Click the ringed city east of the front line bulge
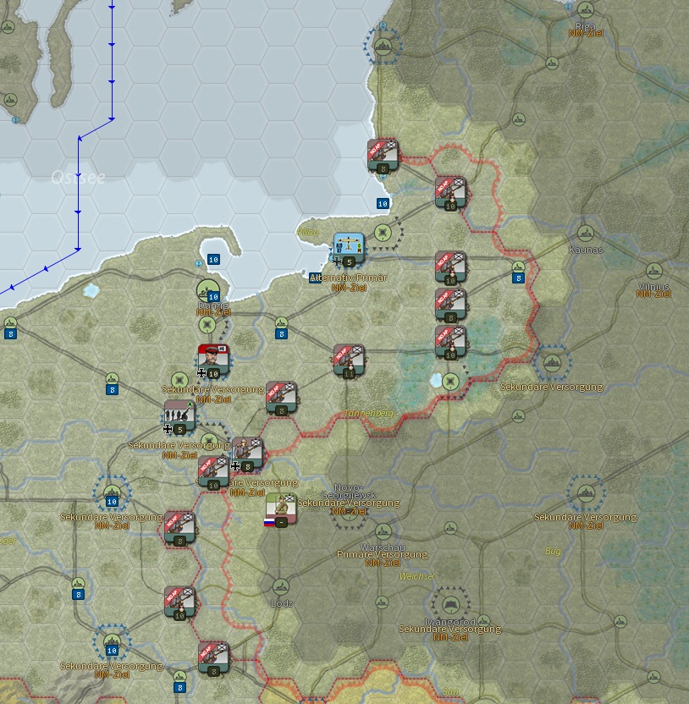 [552, 363]
